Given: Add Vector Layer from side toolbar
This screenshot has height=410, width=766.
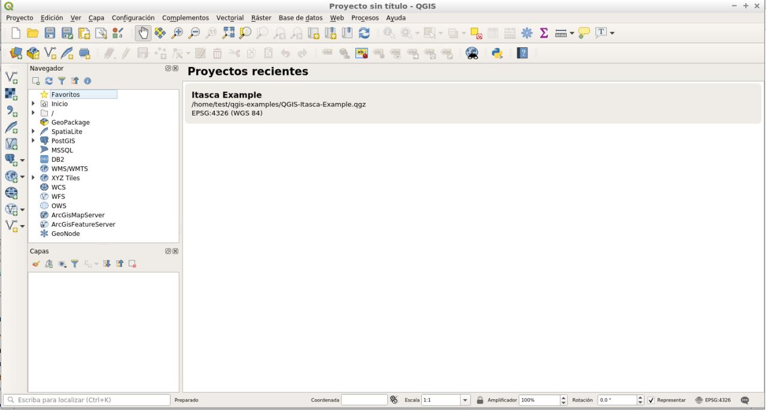Looking at the screenshot, I should (11, 77).
